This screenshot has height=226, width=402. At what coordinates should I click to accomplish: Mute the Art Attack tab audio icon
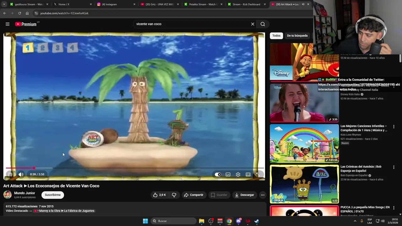(x=303, y=4)
